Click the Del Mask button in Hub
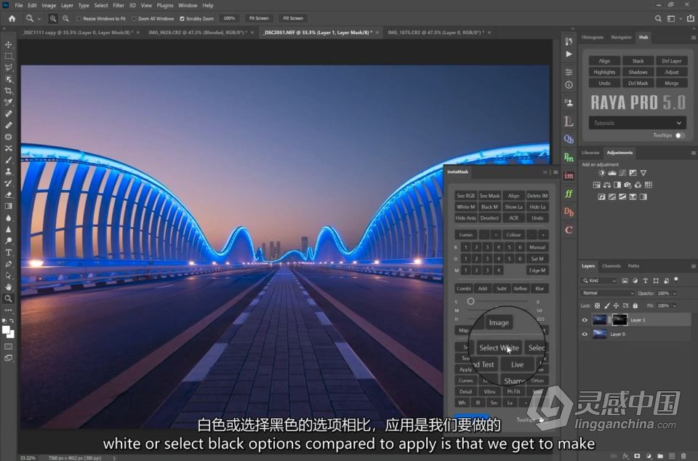 638,83
